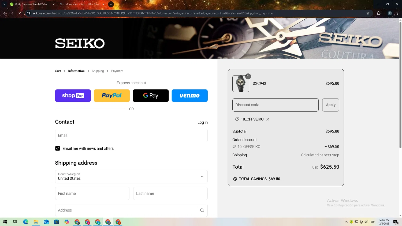This screenshot has width=402, height=226.
Task: Go back to previous page
Action: pyautogui.click(x=5, y=13)
